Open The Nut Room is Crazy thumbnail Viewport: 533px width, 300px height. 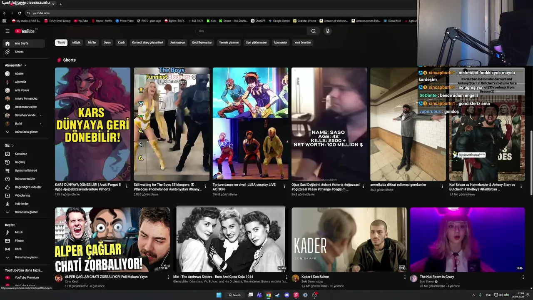tap(468, 240)
